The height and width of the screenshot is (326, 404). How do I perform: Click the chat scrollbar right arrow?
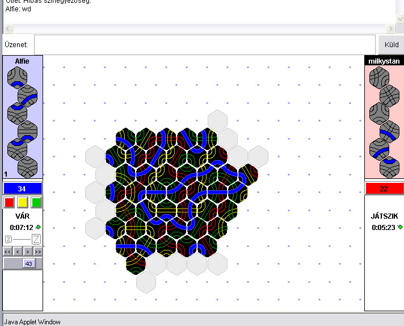[x=390, y=28]
